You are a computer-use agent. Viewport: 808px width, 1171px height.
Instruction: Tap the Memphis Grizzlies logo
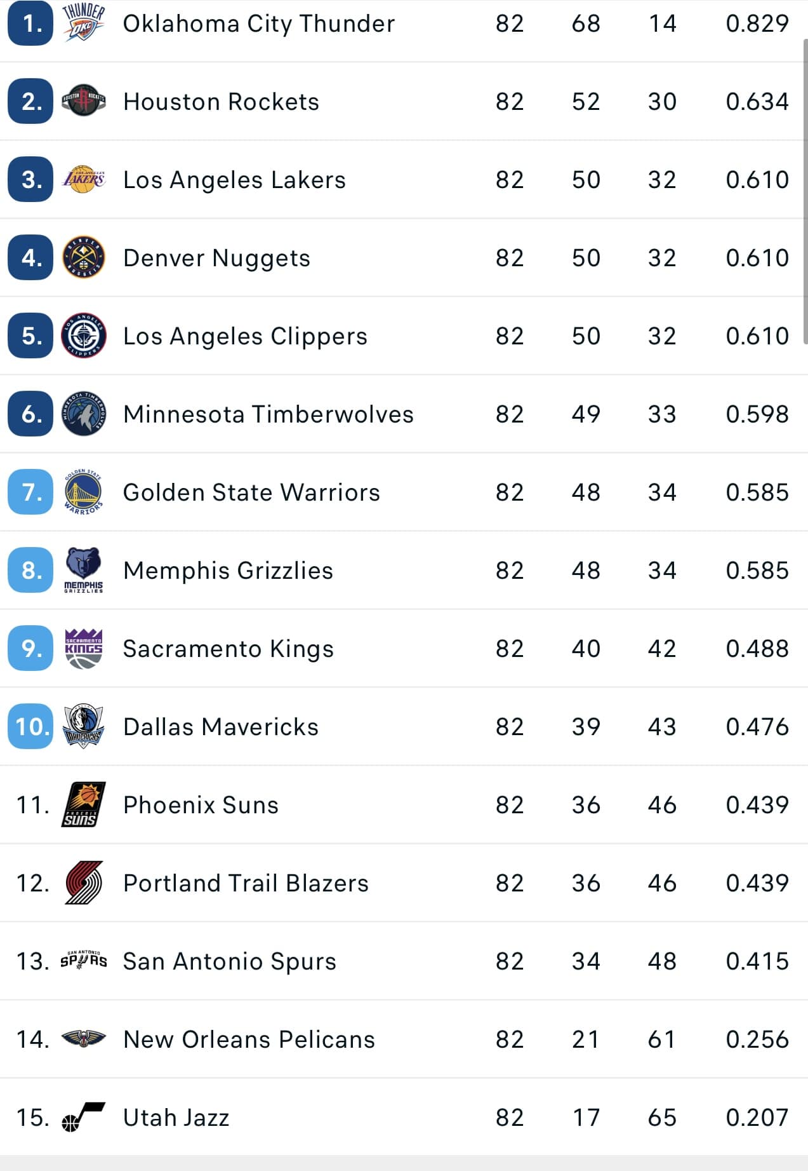(x=84, y=570)
